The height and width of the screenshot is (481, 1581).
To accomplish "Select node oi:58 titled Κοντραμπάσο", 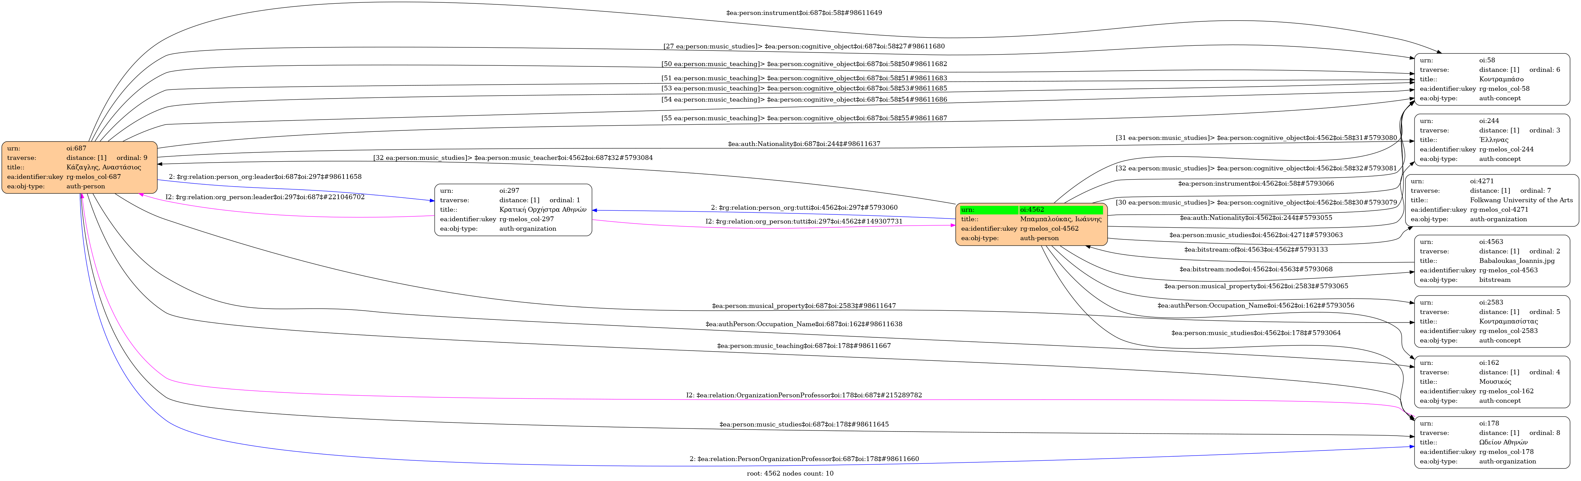I will 1491,79.
